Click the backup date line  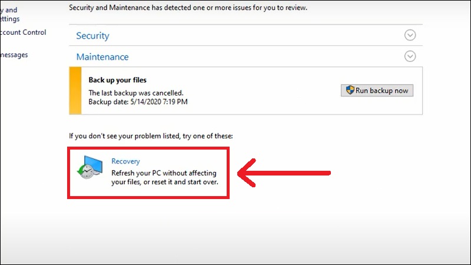[138, 102]
